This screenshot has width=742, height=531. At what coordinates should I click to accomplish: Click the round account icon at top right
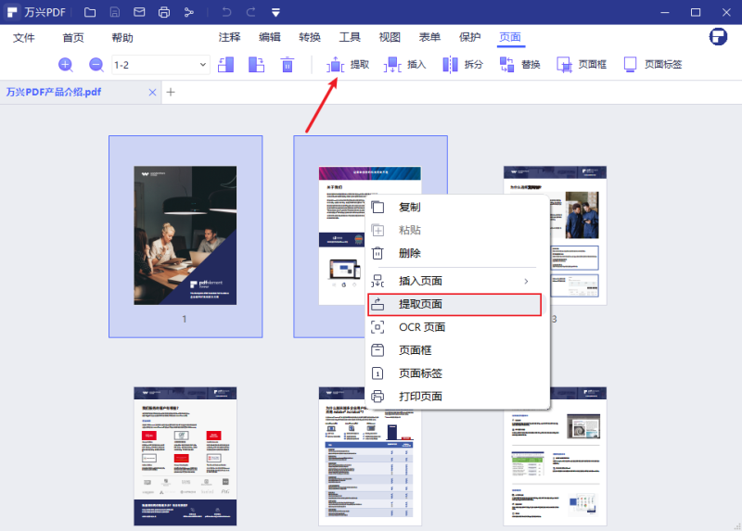pos(718,36)
